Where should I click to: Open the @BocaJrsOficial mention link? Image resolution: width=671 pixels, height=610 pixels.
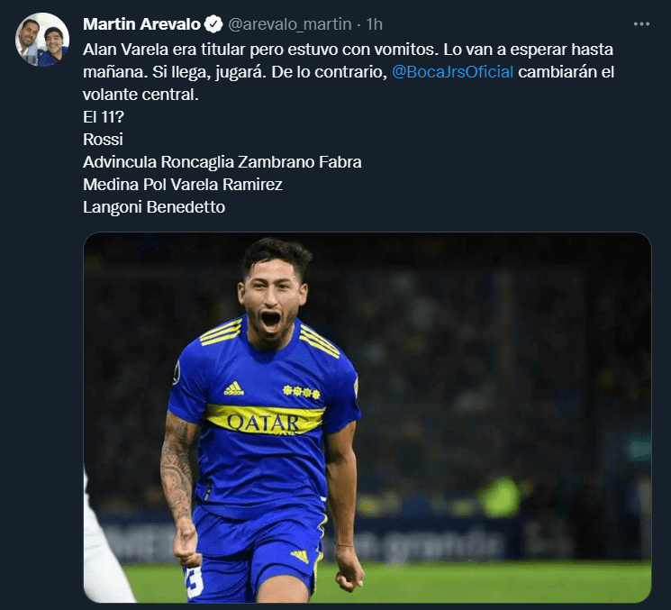click(452, 72)
